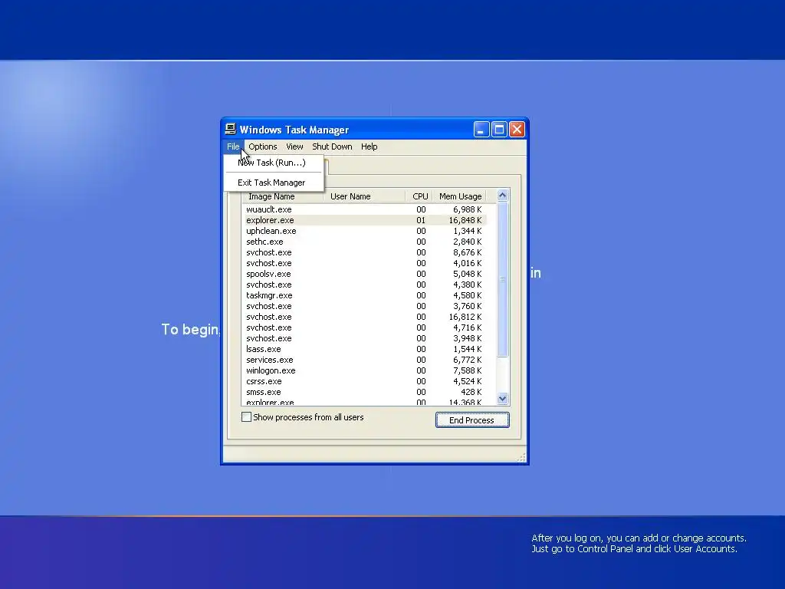
Task: Open the View menu
Action: tap(294, 146)
